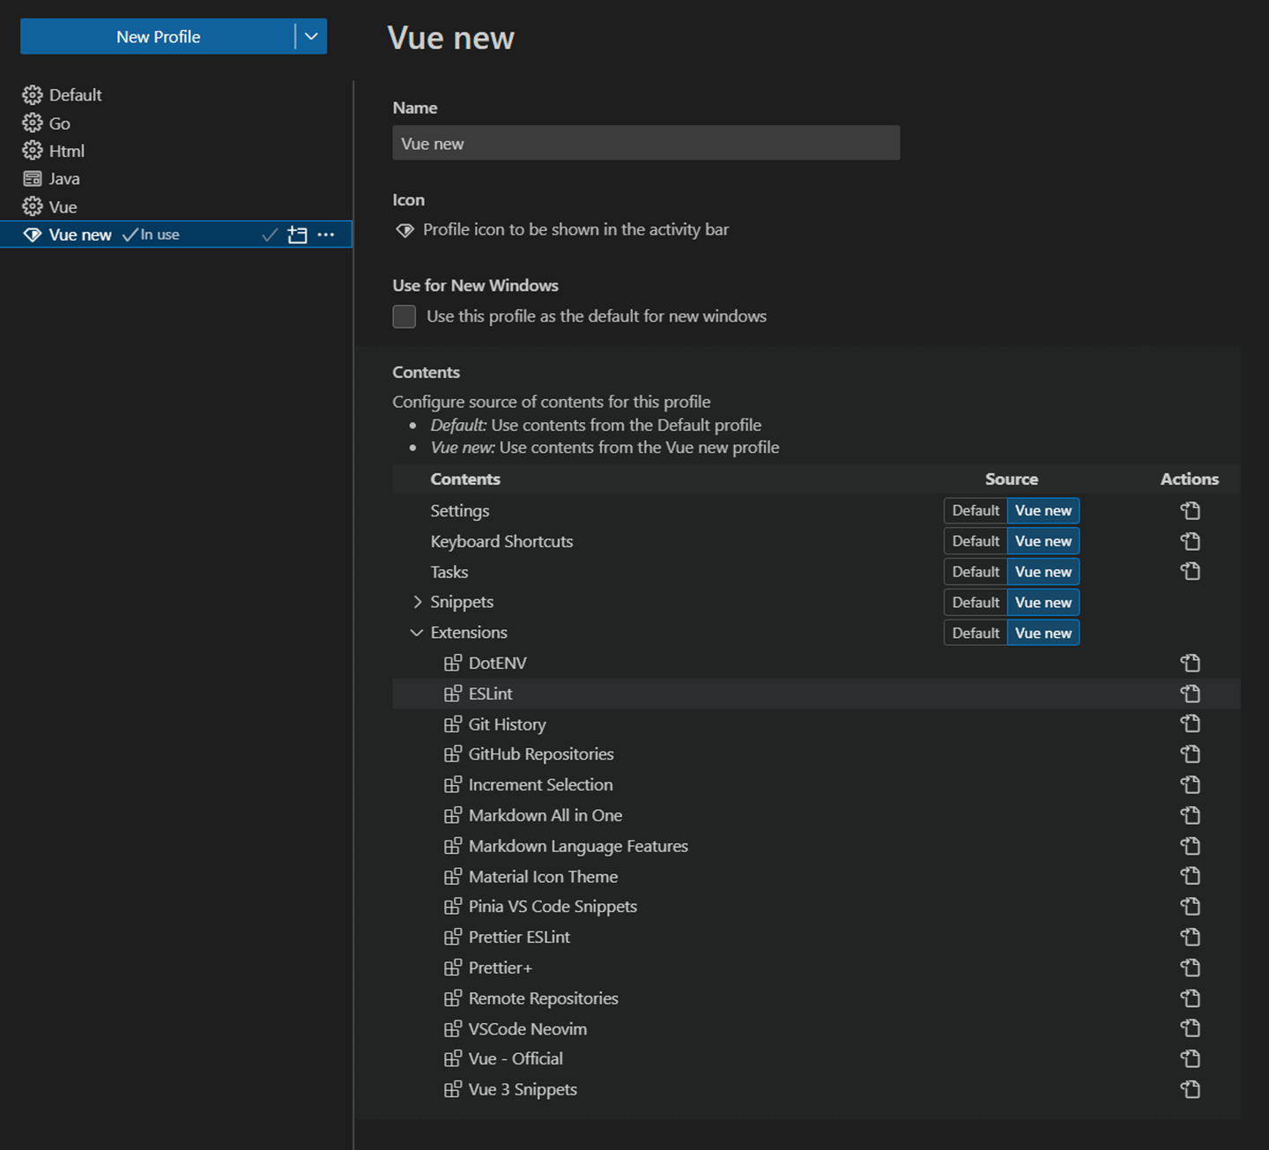Collapse the Extensions section
Screen dimensions: 1269x1150
(416, 632)
